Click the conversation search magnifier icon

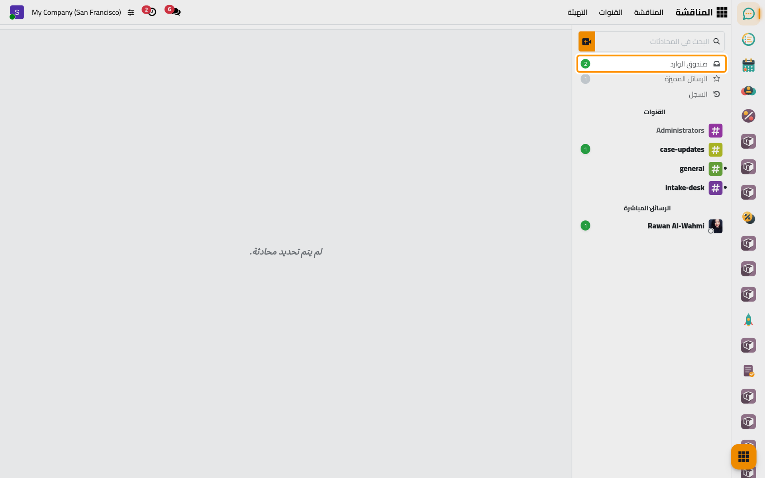click(716, 41)
